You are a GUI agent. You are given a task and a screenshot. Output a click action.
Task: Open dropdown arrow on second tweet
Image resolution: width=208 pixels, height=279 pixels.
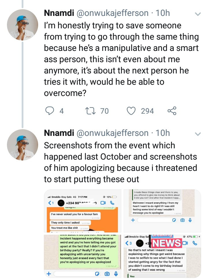coord(198,134)
